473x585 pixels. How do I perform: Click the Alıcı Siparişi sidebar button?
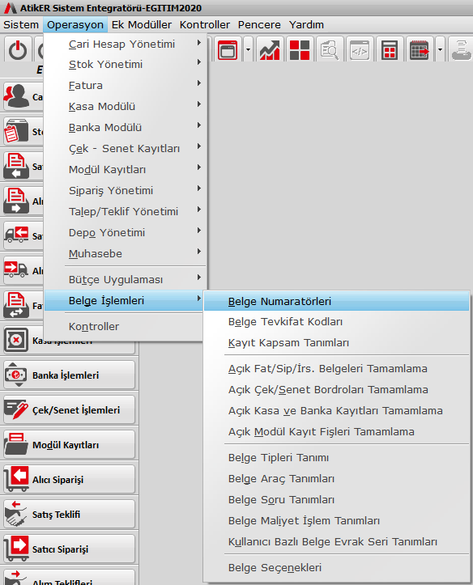(69, 480)
